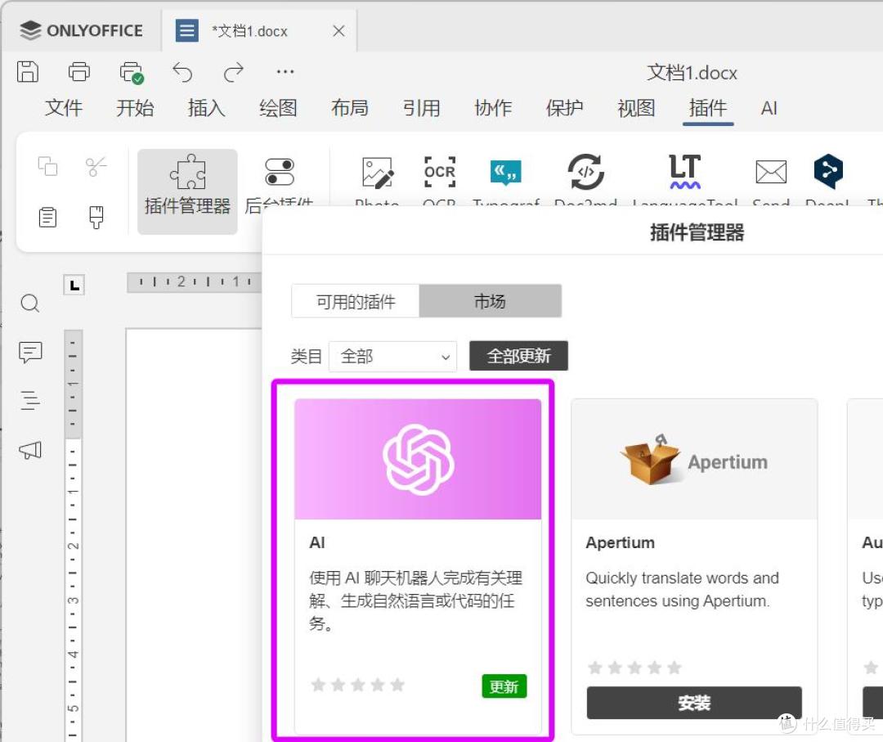Click the Copy style brush icon
The height and width of the screenshot is (742, 883).
[96, 217]
